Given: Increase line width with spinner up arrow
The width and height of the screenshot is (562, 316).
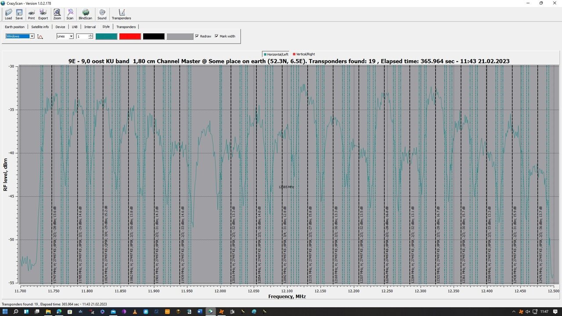Looking at the screenshot, I should [91, 35].
